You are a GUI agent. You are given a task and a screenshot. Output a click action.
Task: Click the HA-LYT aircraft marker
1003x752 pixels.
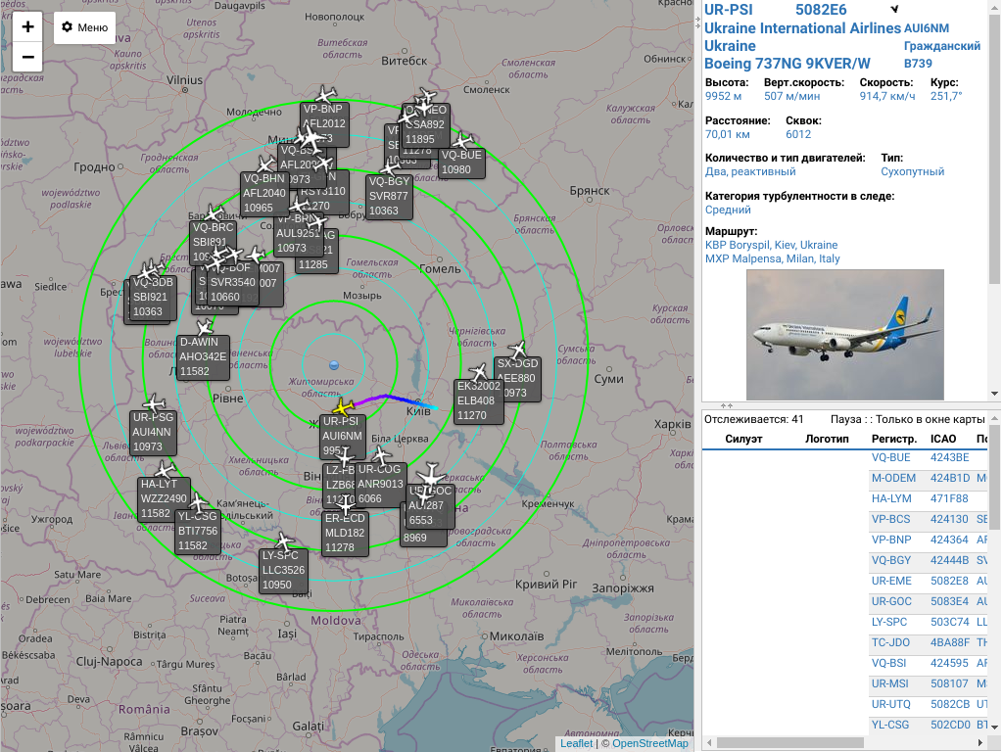pyautogui.click(x=165, y=471)
